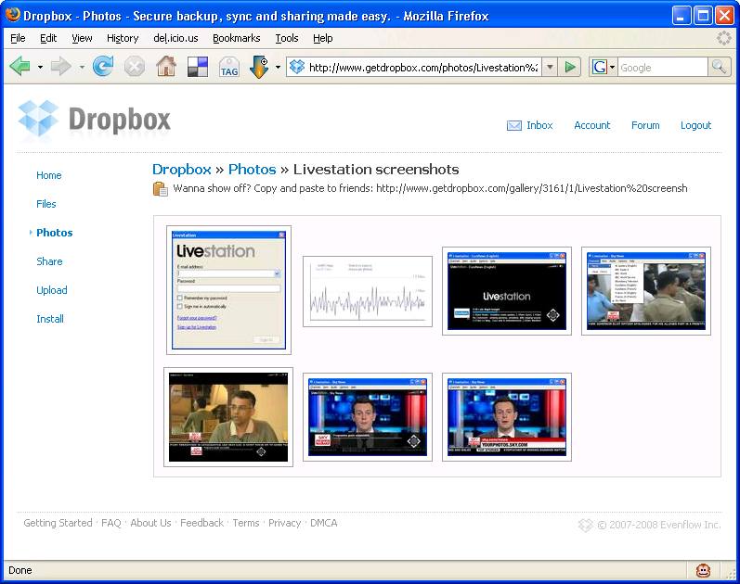The width and height of the screenshot is (740, 584).
Task: Click the monkey icon in the status bar
Action: tap(703, 570)
